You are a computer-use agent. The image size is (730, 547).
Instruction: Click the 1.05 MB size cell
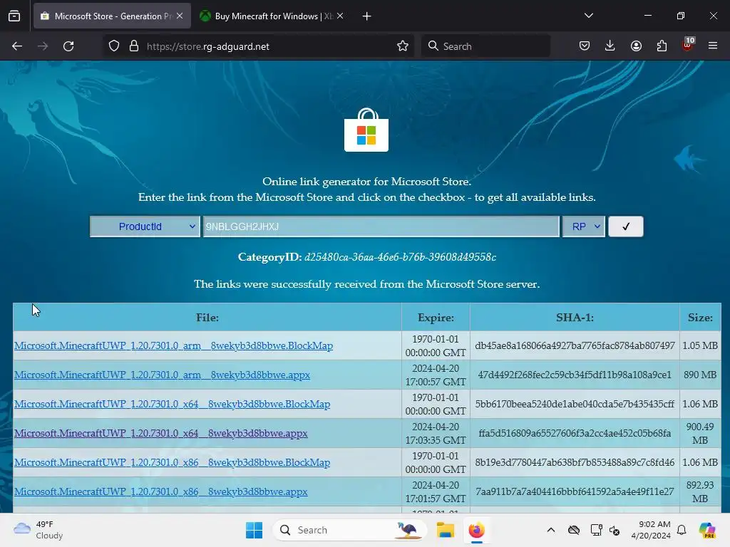700,345
